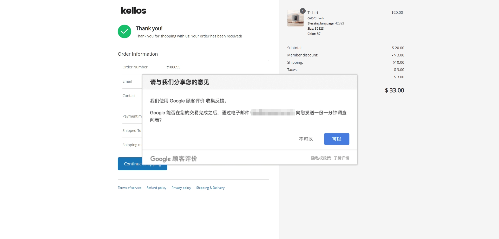Click the Email row label

[127, 81]
